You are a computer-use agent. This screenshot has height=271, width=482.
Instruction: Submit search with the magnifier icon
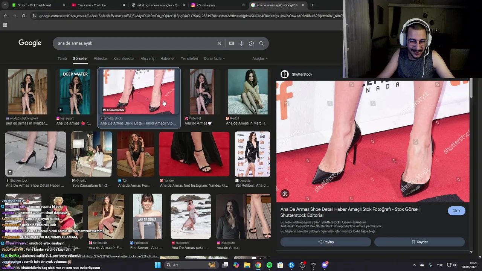click(261, 43)
